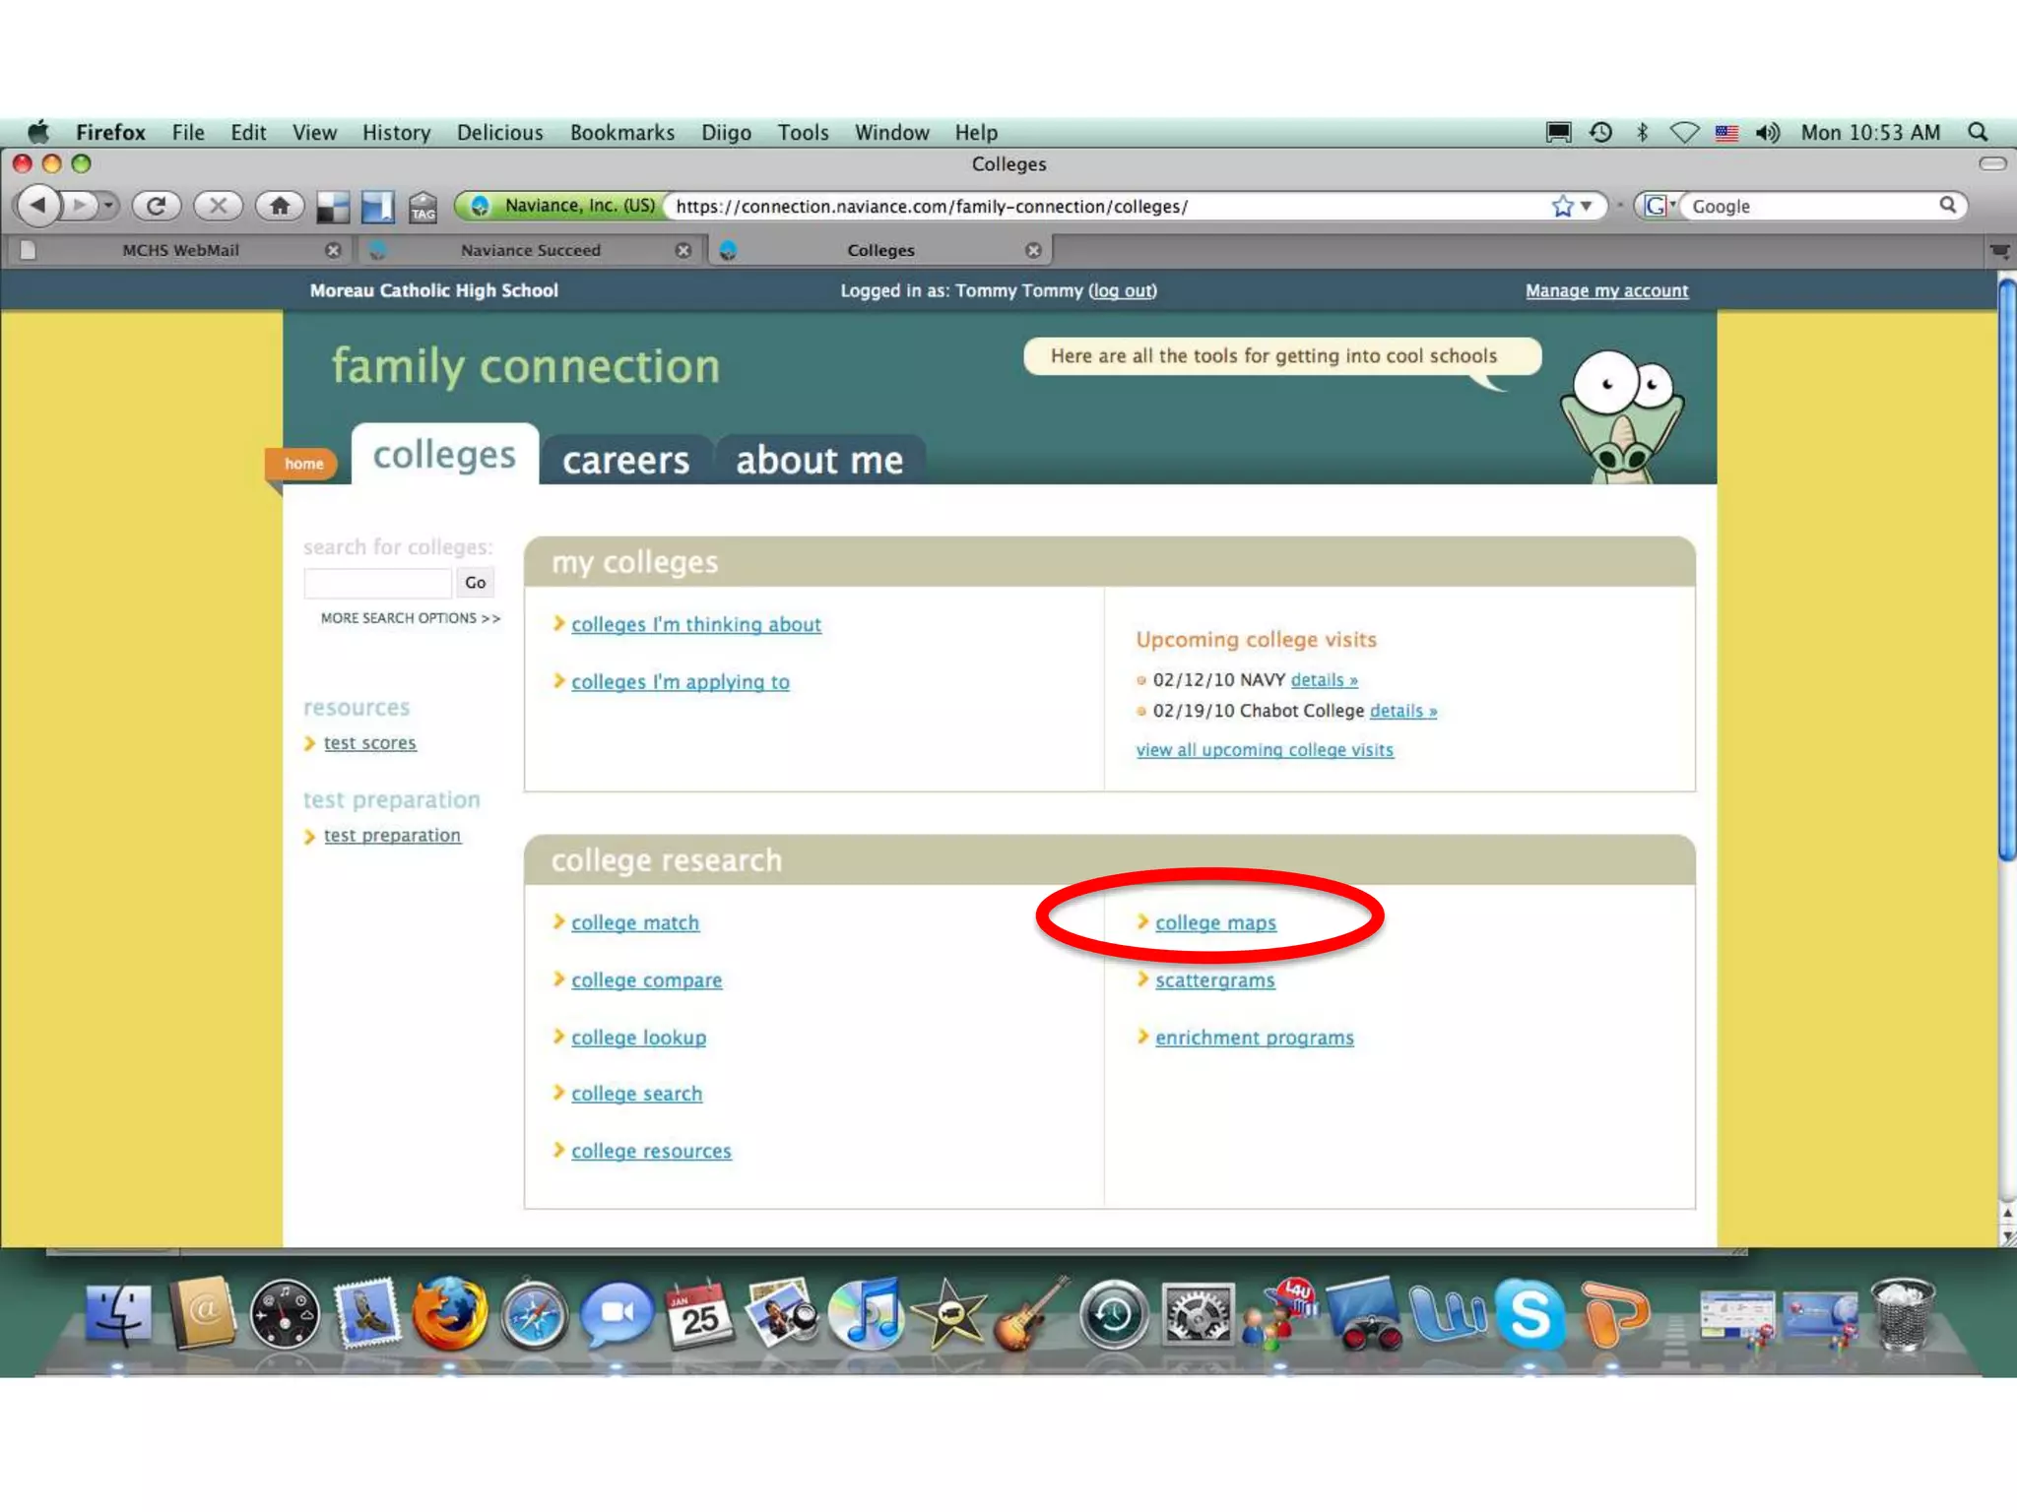Bookmark page with the star icon

1561,206
